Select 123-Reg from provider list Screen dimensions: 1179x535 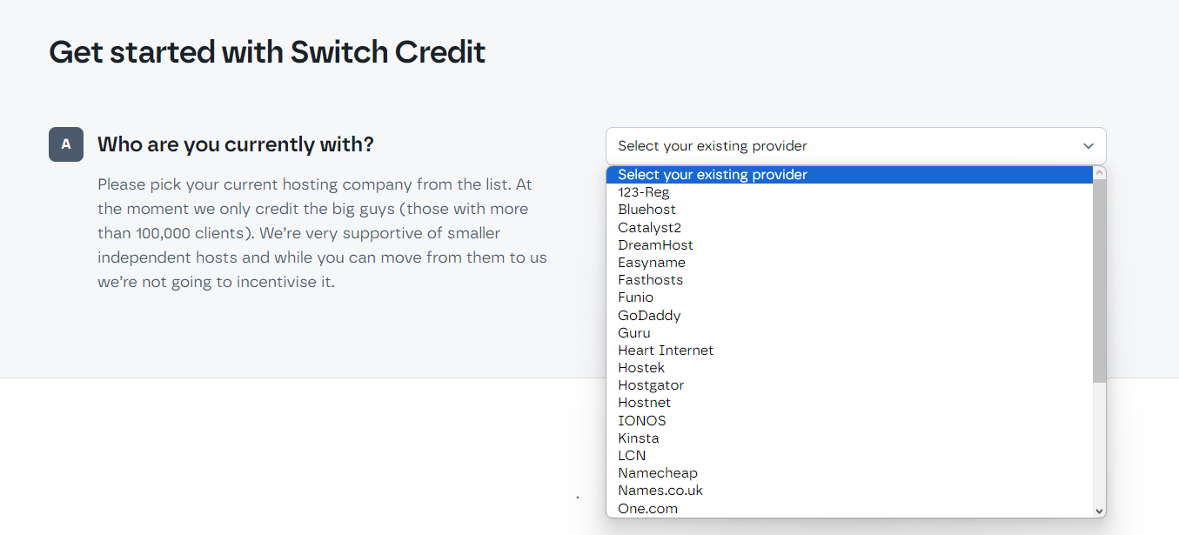tap(849, 192)
